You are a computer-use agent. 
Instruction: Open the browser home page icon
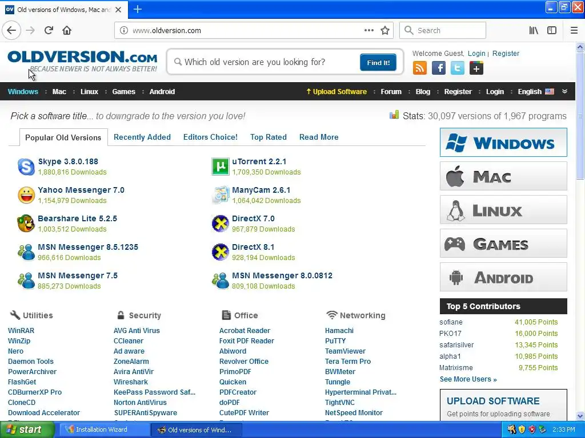point(67,30)
